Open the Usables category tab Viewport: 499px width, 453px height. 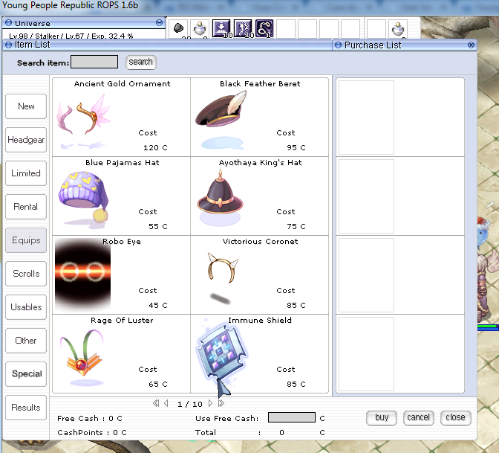coord(26,307)
